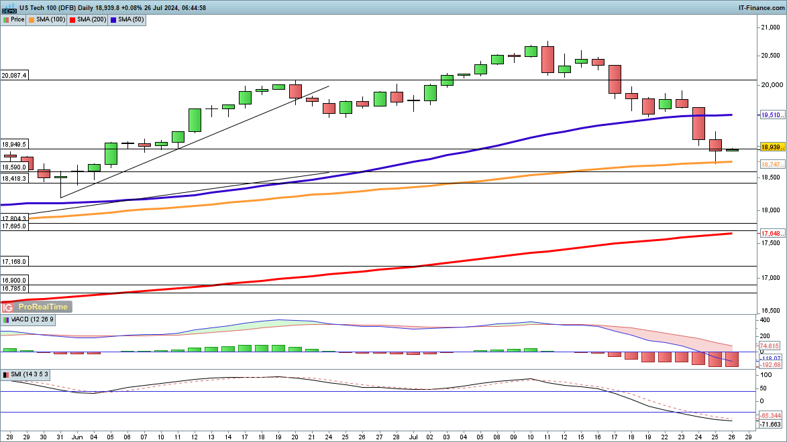
Task: Click the SMA 50 value tag 19,510
Action: click(772, 115)
